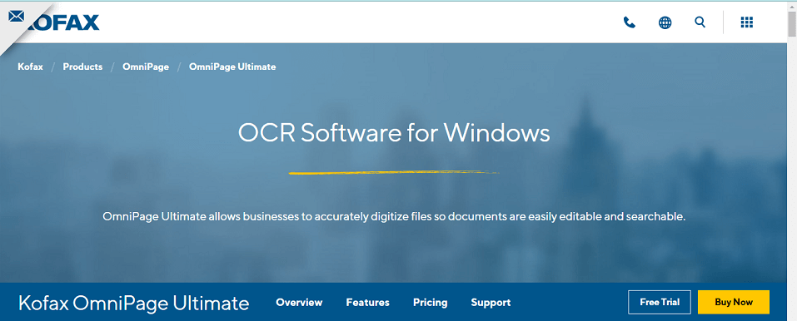Click the phone contact icon

coord(630,22)
